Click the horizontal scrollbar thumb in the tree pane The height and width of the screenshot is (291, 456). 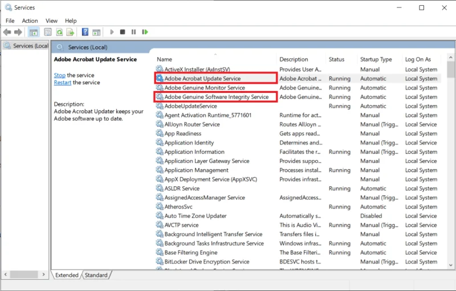coord(24,274)
